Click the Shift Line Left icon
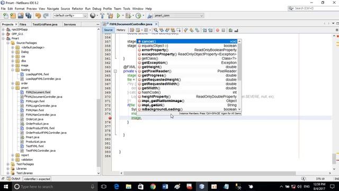The image size is (339, 191). (x=204, y=30)
